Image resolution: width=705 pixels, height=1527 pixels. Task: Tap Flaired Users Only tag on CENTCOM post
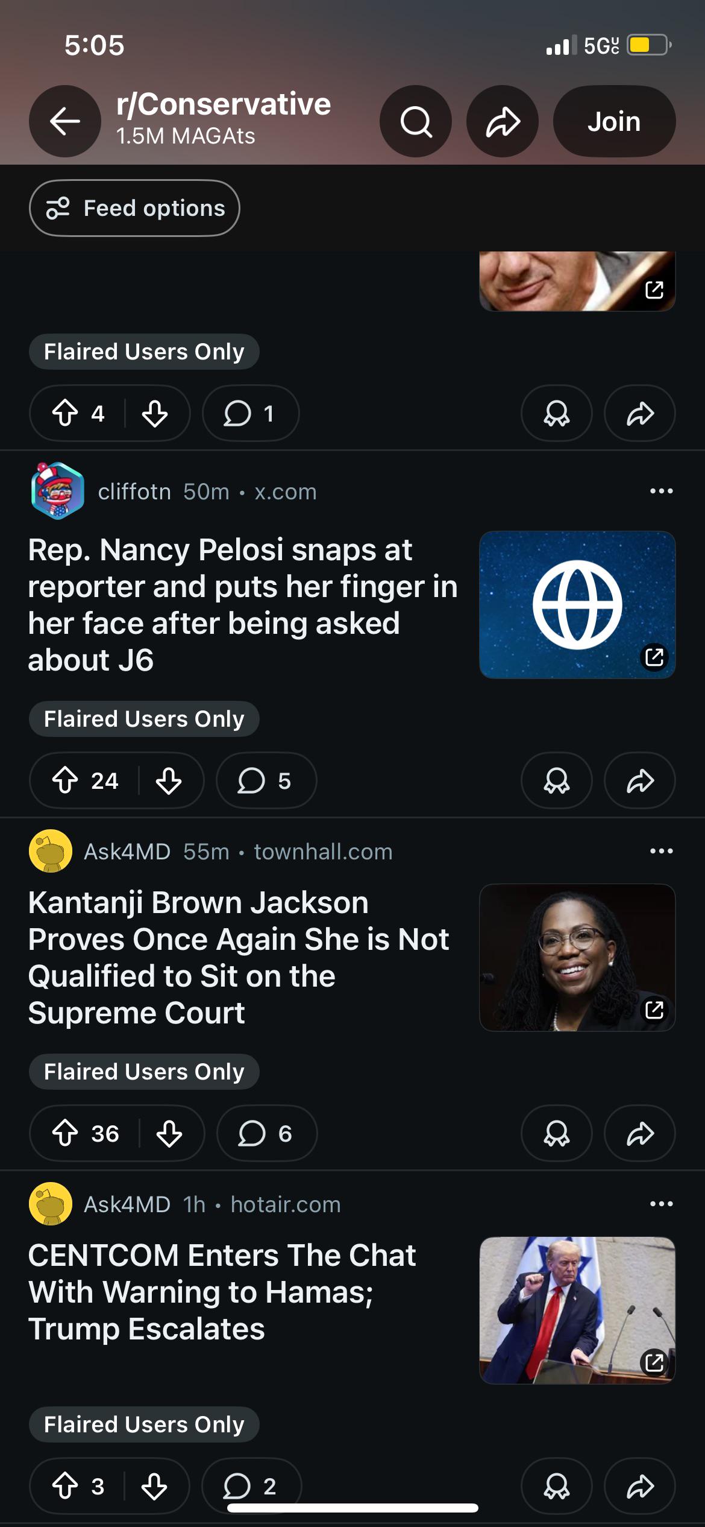point(144,1424)
